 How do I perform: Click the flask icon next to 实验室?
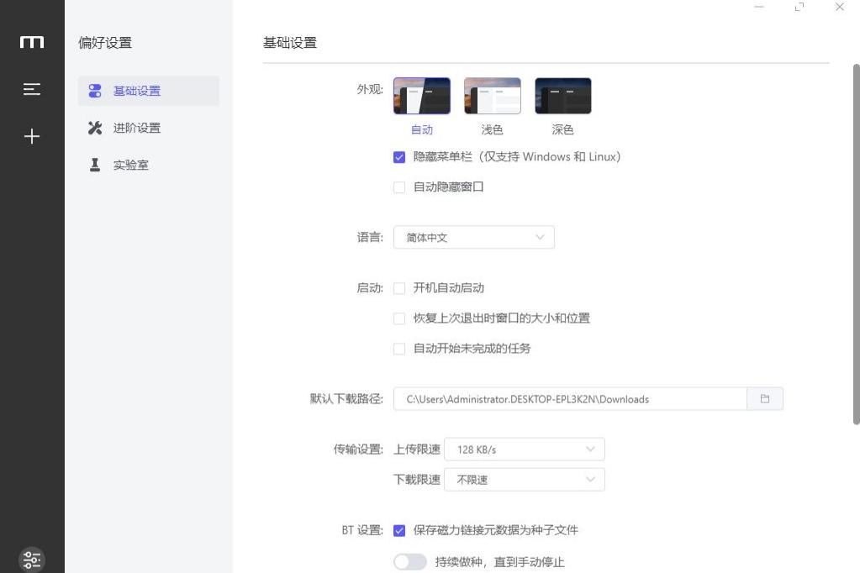coord(95,164)
